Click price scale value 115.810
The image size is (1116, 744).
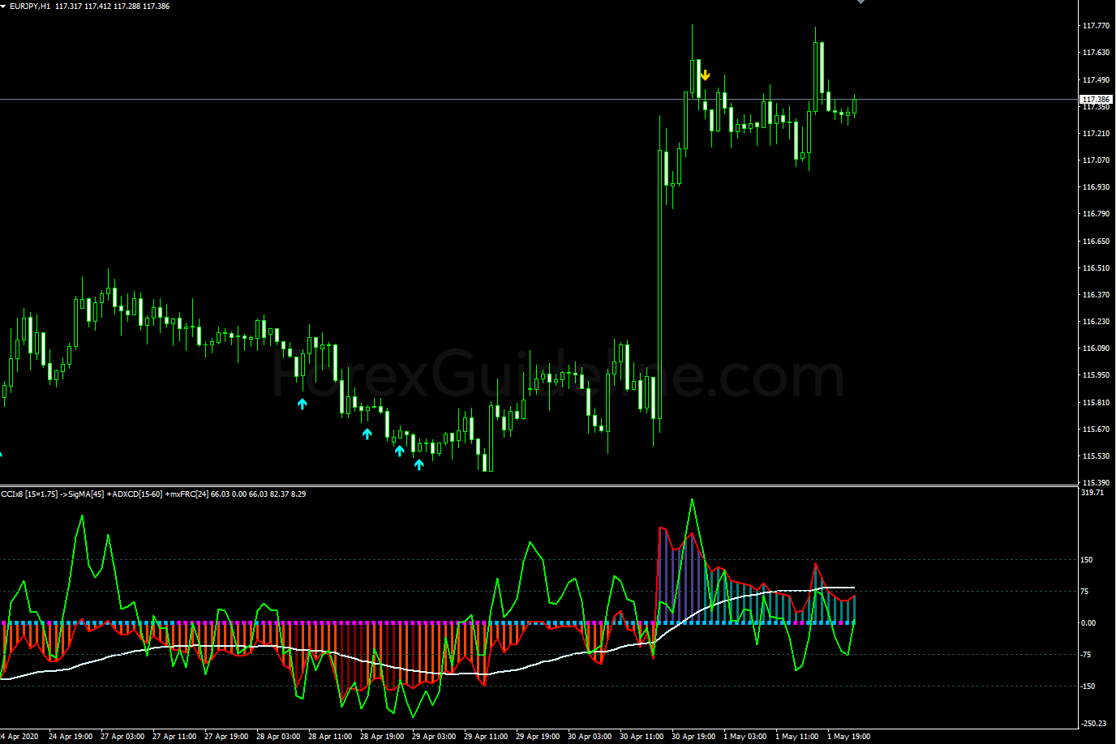[x=1096, y=403]
